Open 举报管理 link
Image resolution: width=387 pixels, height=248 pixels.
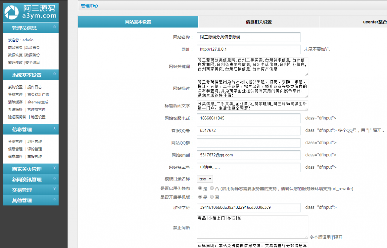pos(35,157)
